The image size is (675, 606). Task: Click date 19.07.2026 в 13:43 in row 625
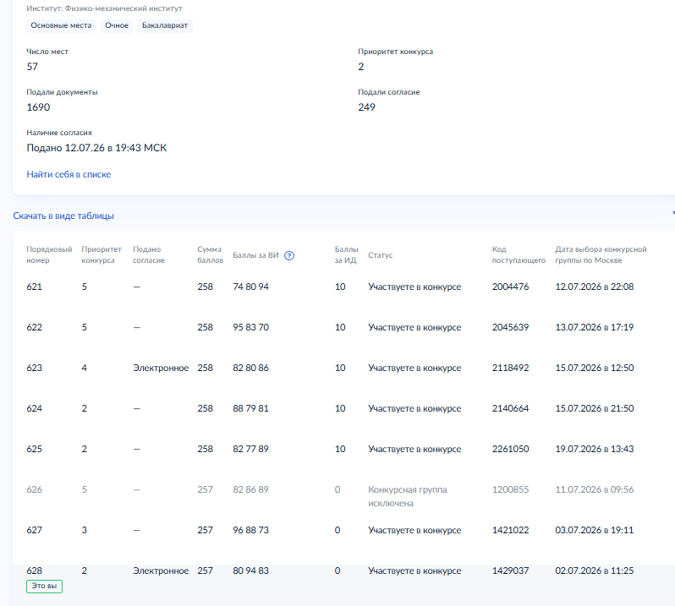[x=595, y=449]
